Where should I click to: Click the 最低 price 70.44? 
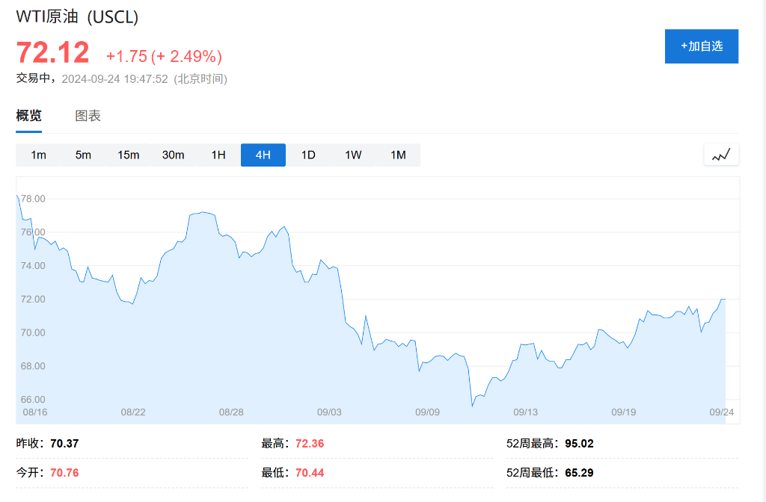coord(309,472)
